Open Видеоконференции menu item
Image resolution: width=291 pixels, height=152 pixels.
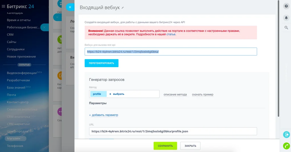[22, 73]
